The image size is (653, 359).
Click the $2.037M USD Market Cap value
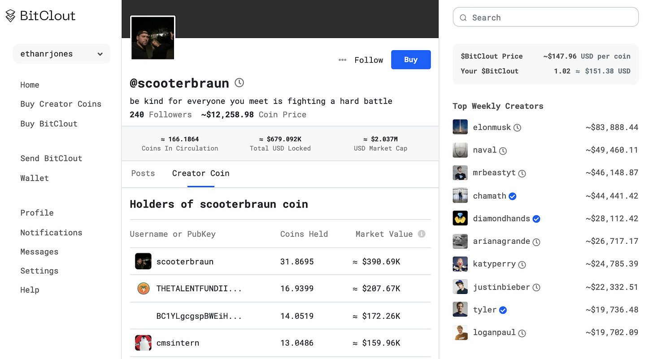click(x=380, y=139)
